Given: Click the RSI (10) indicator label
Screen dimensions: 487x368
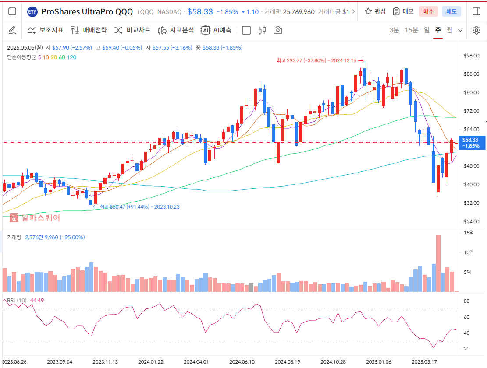Looking at the screenshot, I should point(17,301).
